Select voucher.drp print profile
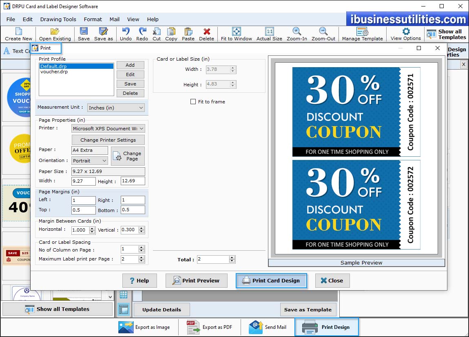 pyautogui.click(x=54, y=72)
